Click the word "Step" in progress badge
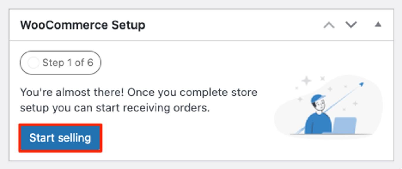 pyautogui.click(x=53, y=63)
